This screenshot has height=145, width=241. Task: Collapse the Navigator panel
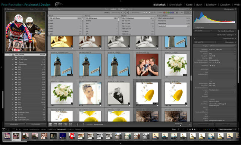pyautogui.click(x=6, y=9)
